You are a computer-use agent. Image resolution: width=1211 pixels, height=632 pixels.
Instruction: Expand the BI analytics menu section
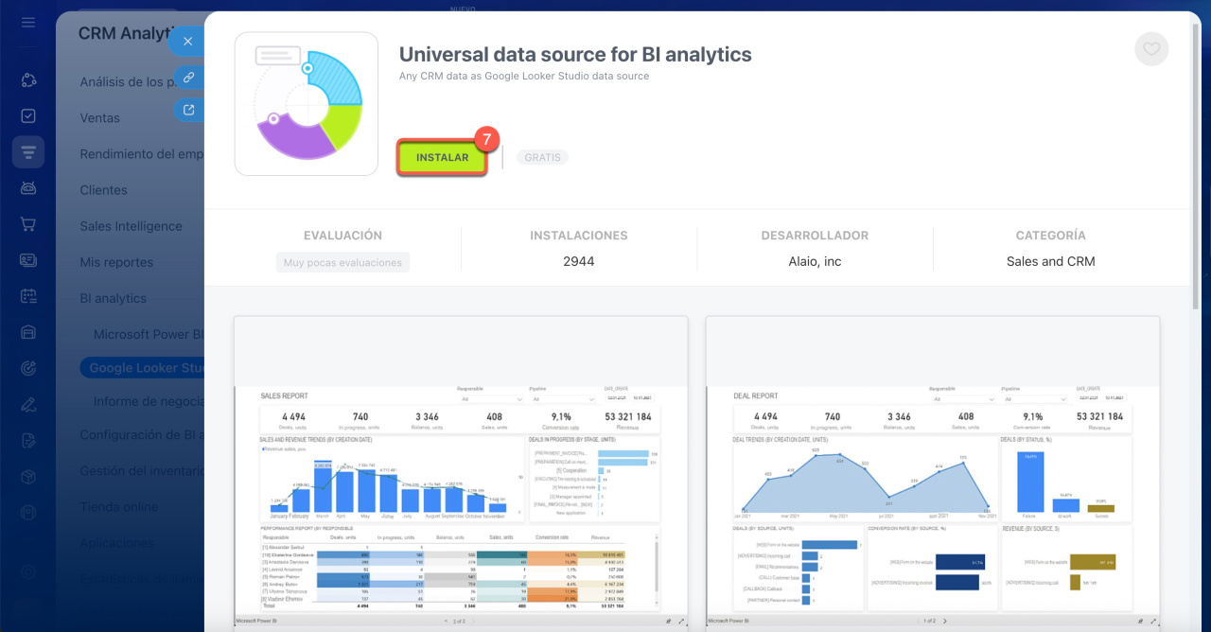pyautogui.click(x=114, y=298)
